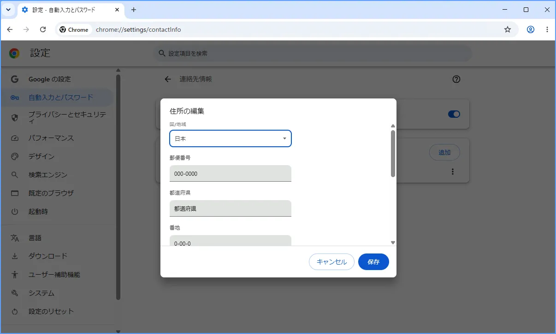Click the download icon for ダウンロード
This screenshot has width=556, height=334.
tap(15, 256)
